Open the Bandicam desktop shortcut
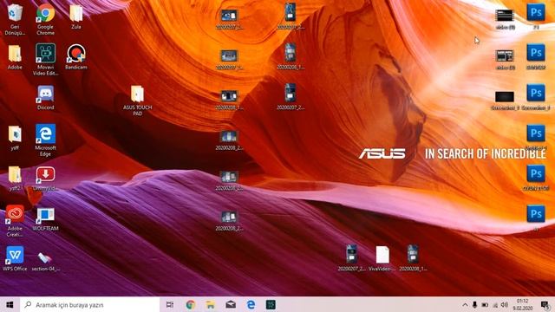 (76, 54)
